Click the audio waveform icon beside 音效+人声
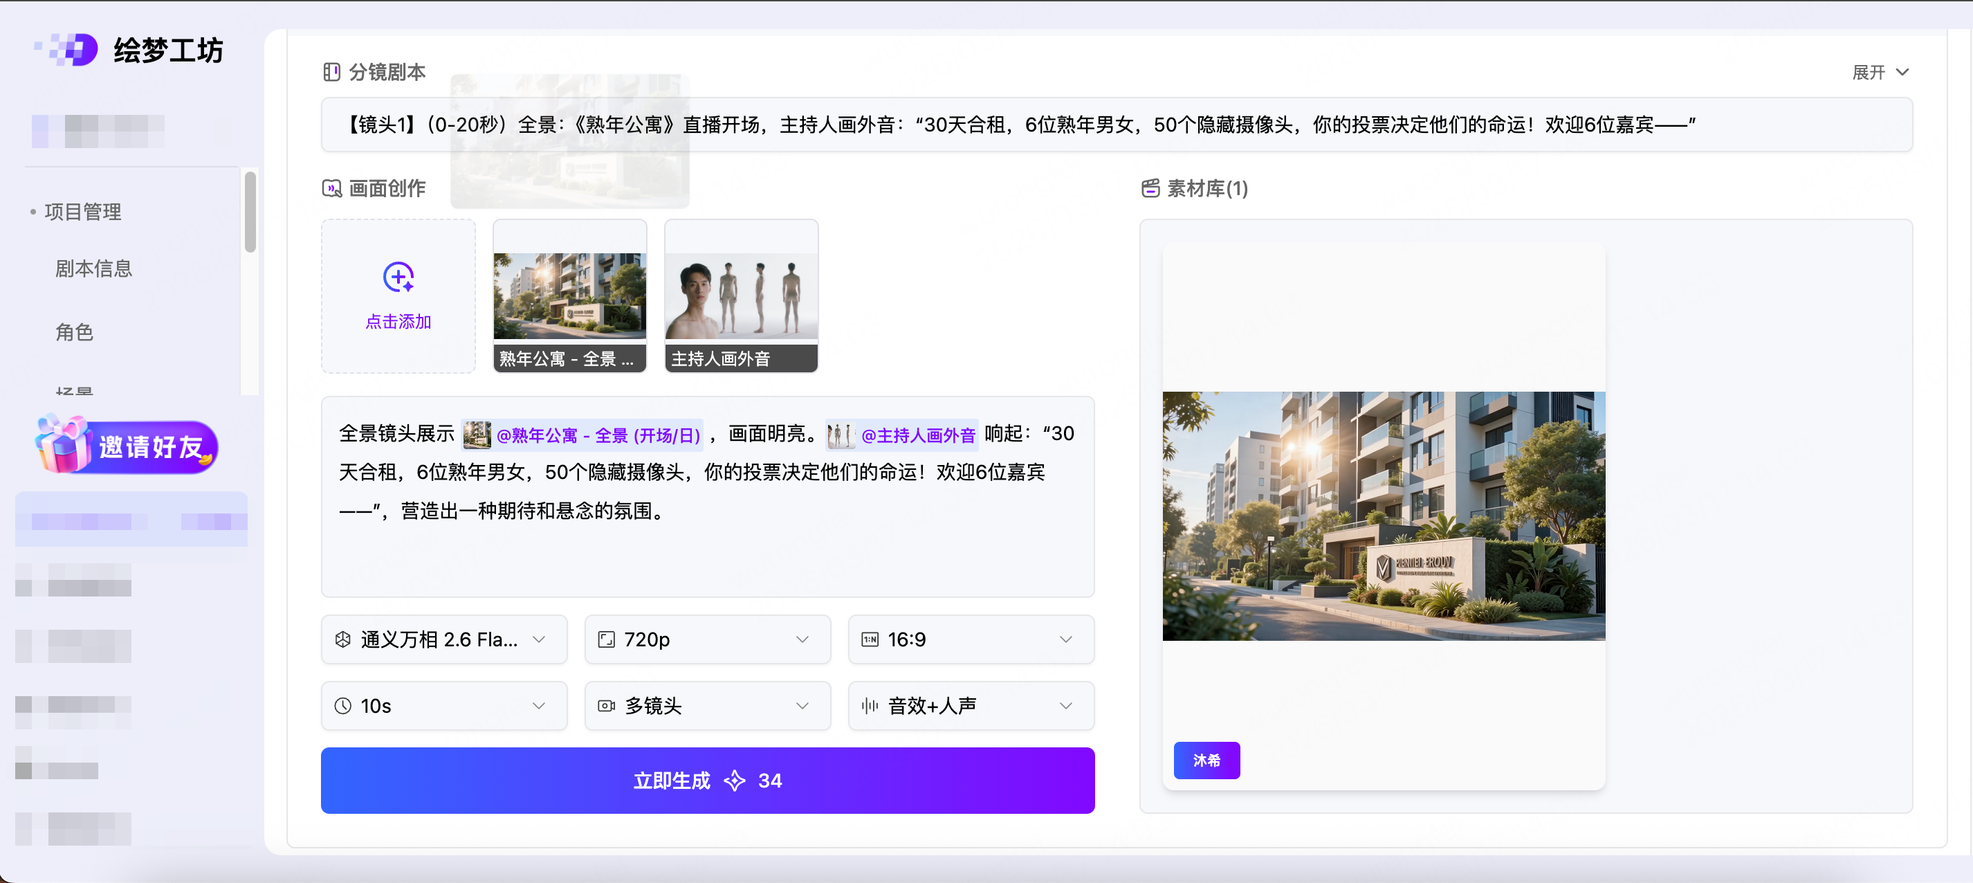The height and width of the screenshot is (883, 1973). (870, 705)
